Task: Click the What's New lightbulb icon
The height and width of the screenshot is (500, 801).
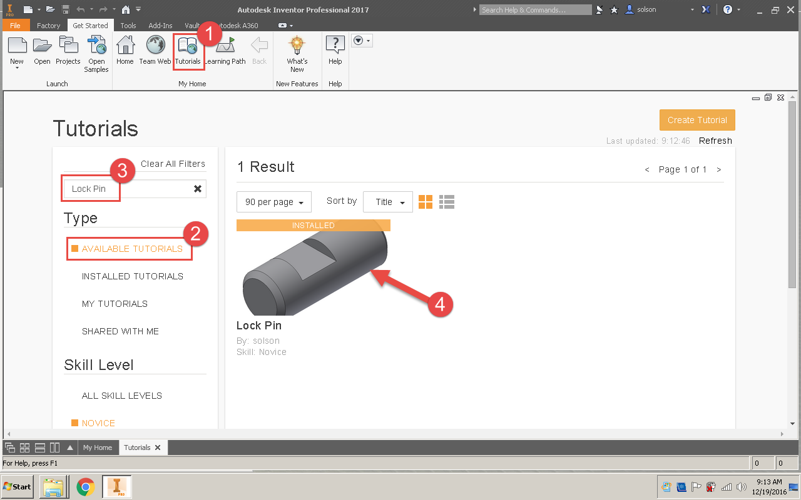Action: coord(297,45)
